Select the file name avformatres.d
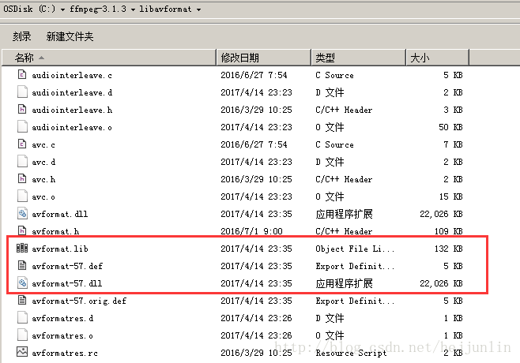Screen dimensions: 520x363 pos(62,318)
